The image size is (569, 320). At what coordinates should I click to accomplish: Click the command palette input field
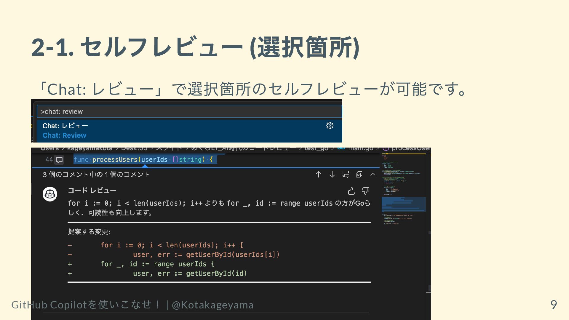pyautogui.click(x=189, y=112)
